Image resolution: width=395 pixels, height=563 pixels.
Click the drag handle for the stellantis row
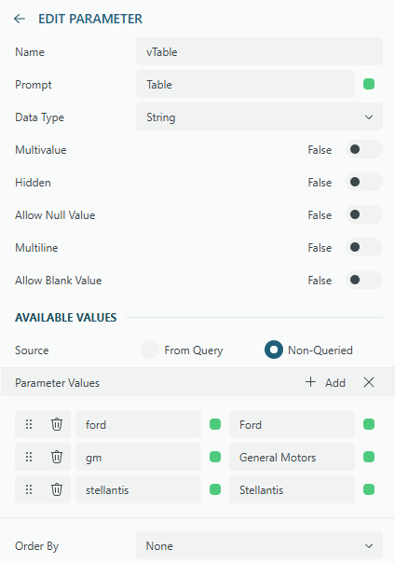coord(29,489)
